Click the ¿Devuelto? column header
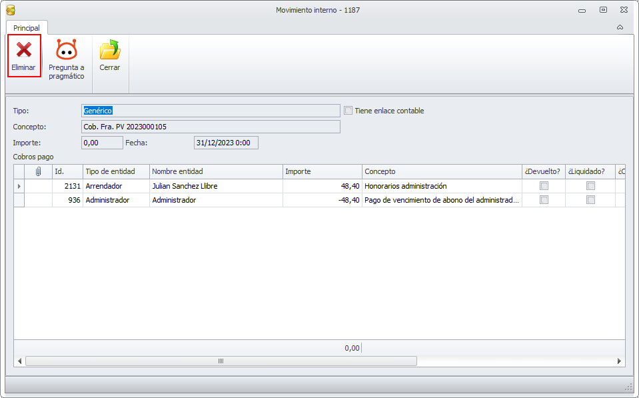Screen dimensions: 639x398 [544, 172]
